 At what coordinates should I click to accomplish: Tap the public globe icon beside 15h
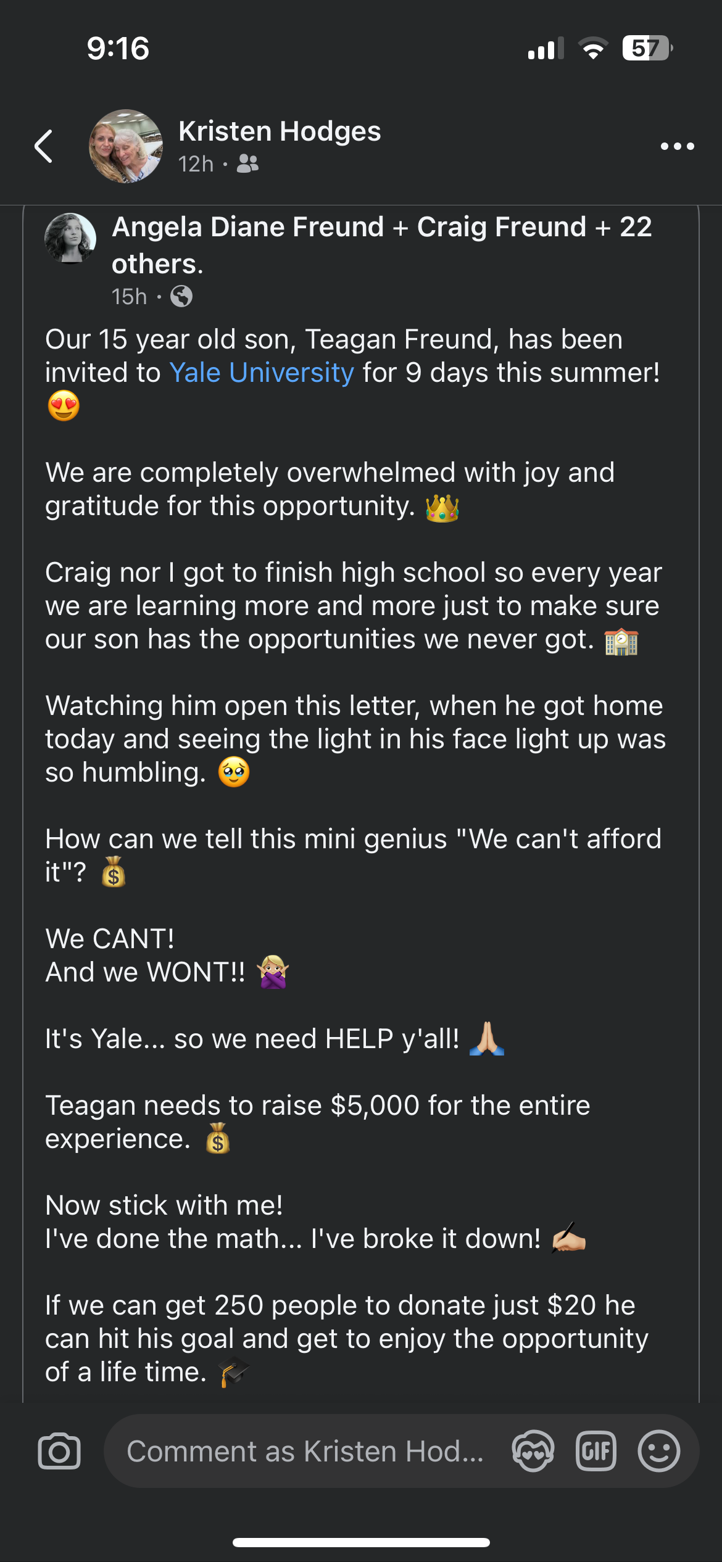click(x=181, y=297)
